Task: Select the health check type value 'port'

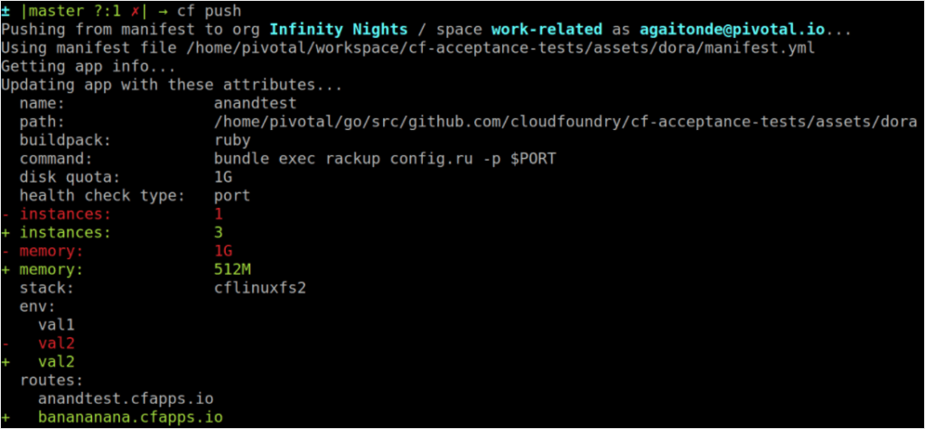Action: (x=232, y=195)
